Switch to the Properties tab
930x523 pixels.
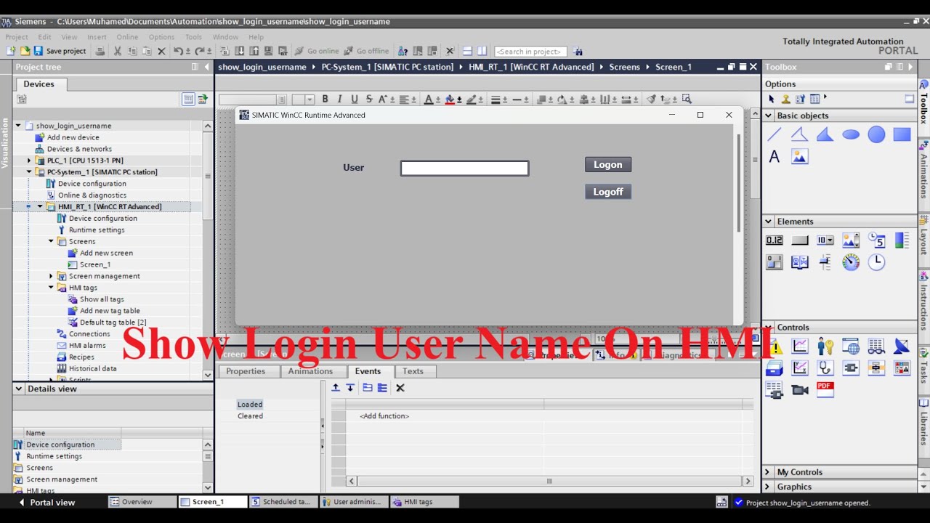[246, 371]
